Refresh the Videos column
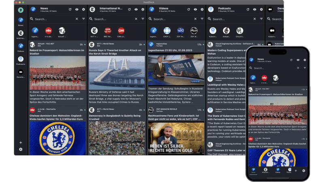This screenshot has width=324, height=182. click(189, 9)
